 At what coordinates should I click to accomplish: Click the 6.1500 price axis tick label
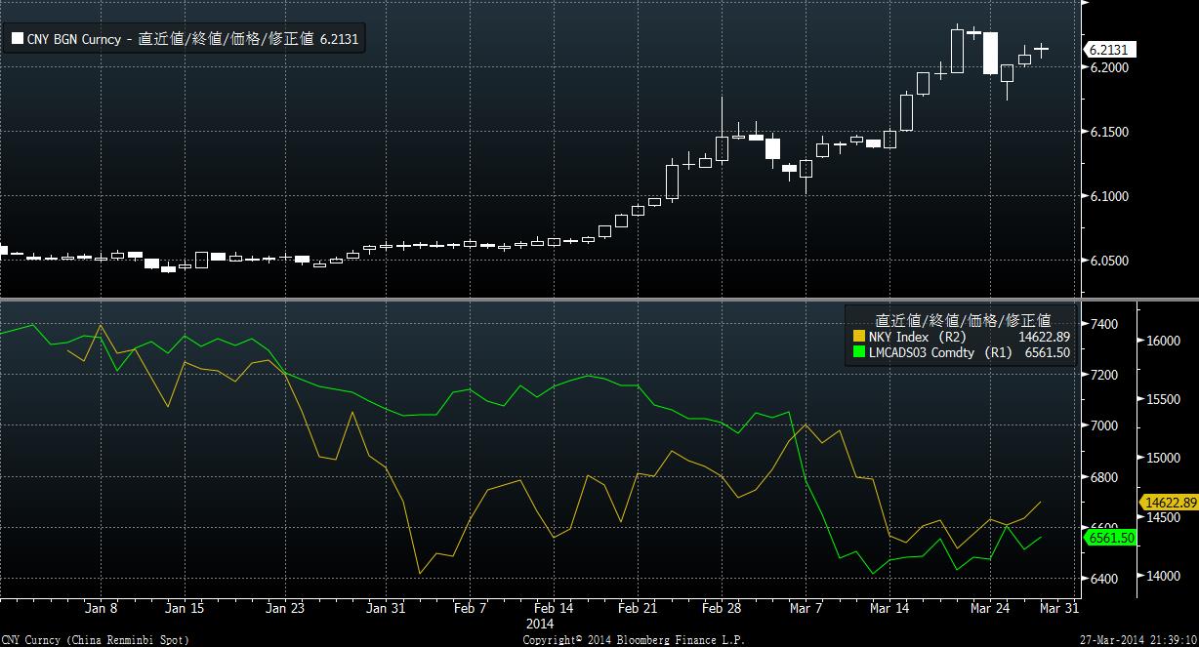[x=1109, y=133]
